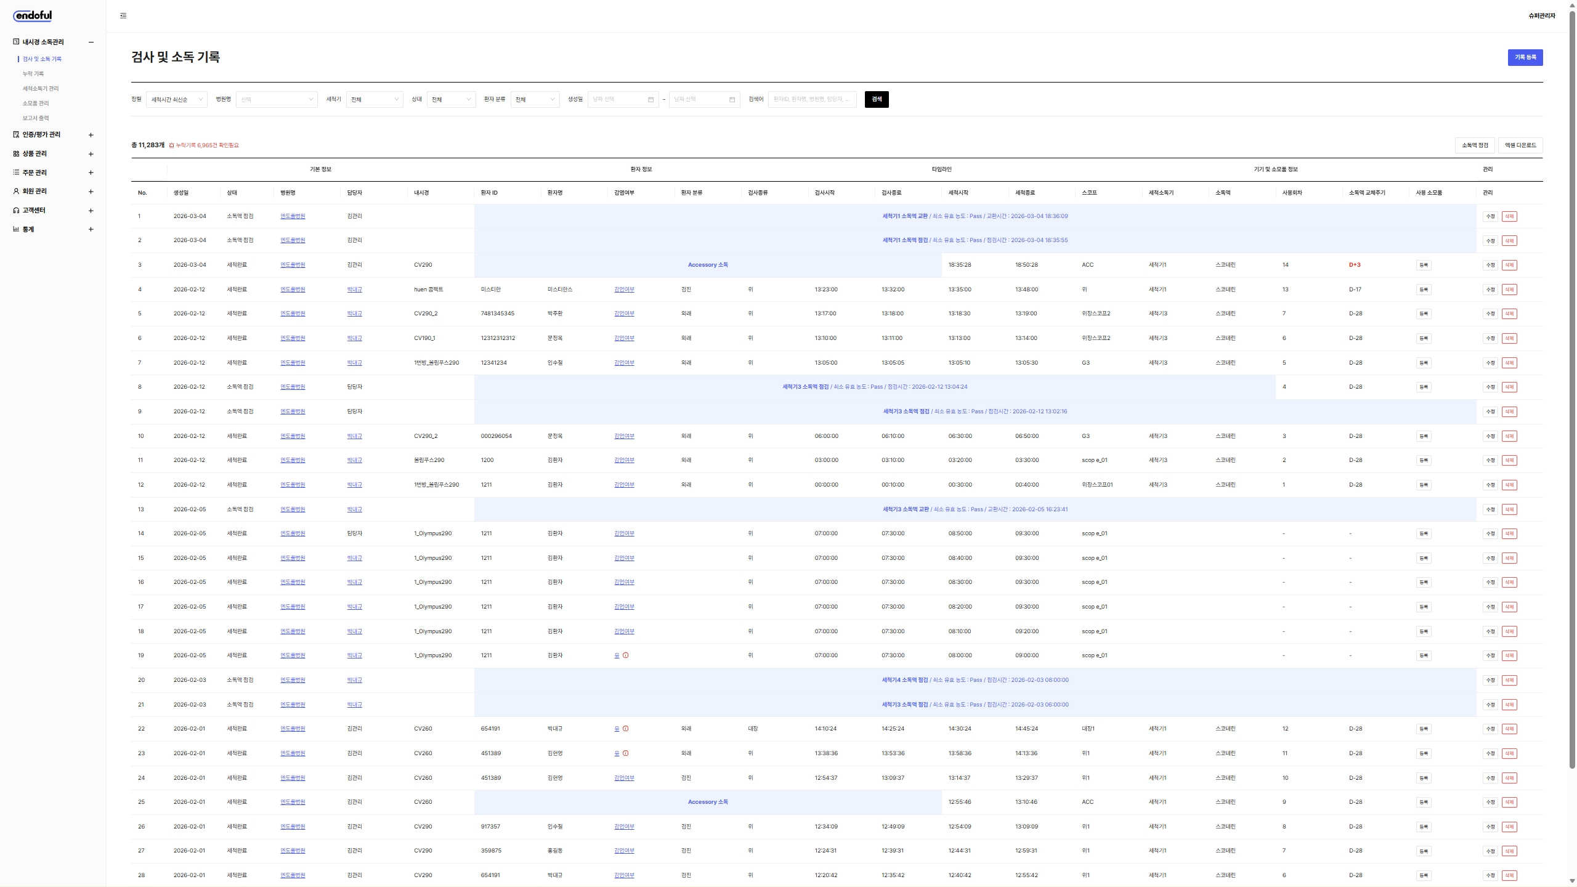Image resolution: width=1577 pixels, height=887 pixels.
Task: Expand the 인증/평가 관리 menu section
Action: 91,135
